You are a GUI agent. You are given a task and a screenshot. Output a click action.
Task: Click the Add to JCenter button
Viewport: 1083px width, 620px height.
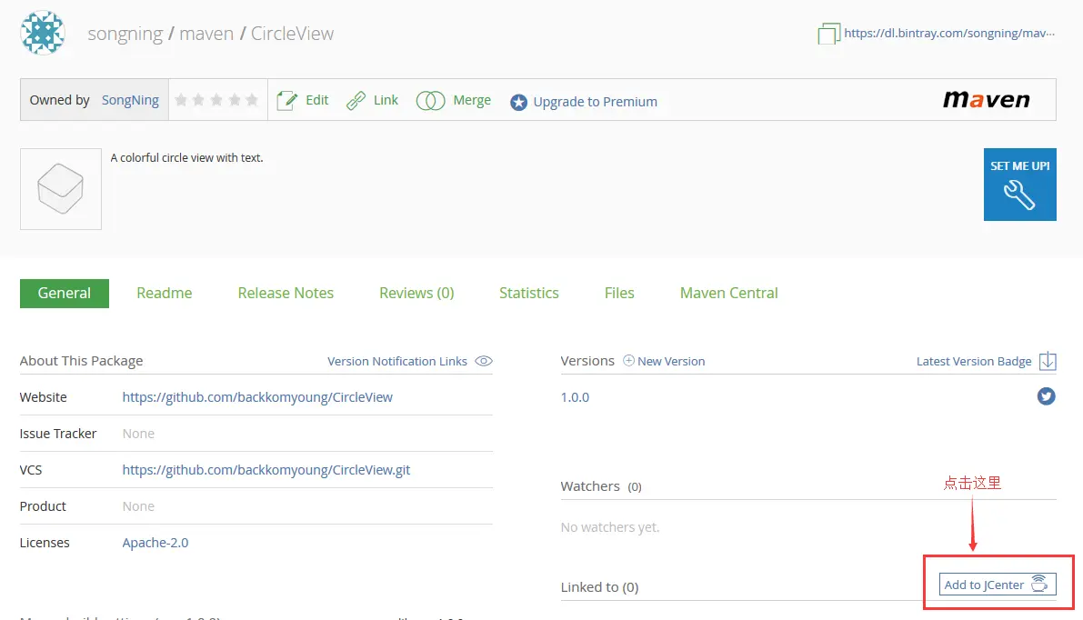[x=998, y=585]
